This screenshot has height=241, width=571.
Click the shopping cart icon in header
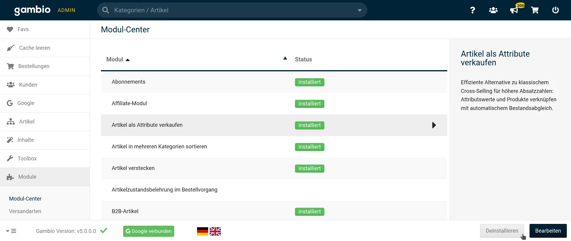click(x=535, y=10)
